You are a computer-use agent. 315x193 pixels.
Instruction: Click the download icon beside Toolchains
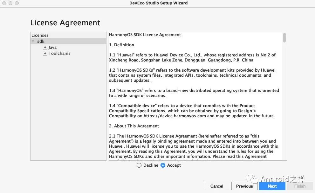[x=45, y=54]
